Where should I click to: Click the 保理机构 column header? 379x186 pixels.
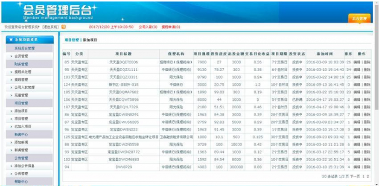(x=176, y=54)
